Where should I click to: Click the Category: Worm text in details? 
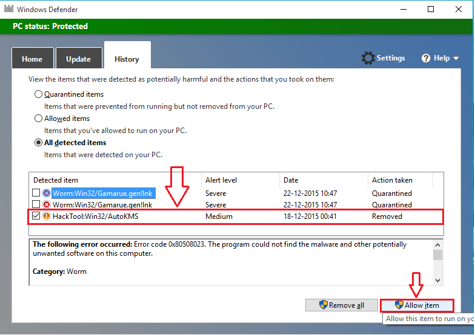click(59, 272)
